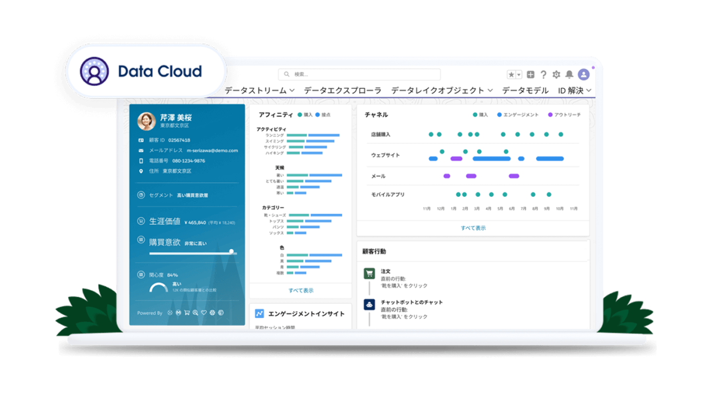Click the heart icon beside Powered By
This screenshot has width=714, height=402.
(x=204, y=313)
